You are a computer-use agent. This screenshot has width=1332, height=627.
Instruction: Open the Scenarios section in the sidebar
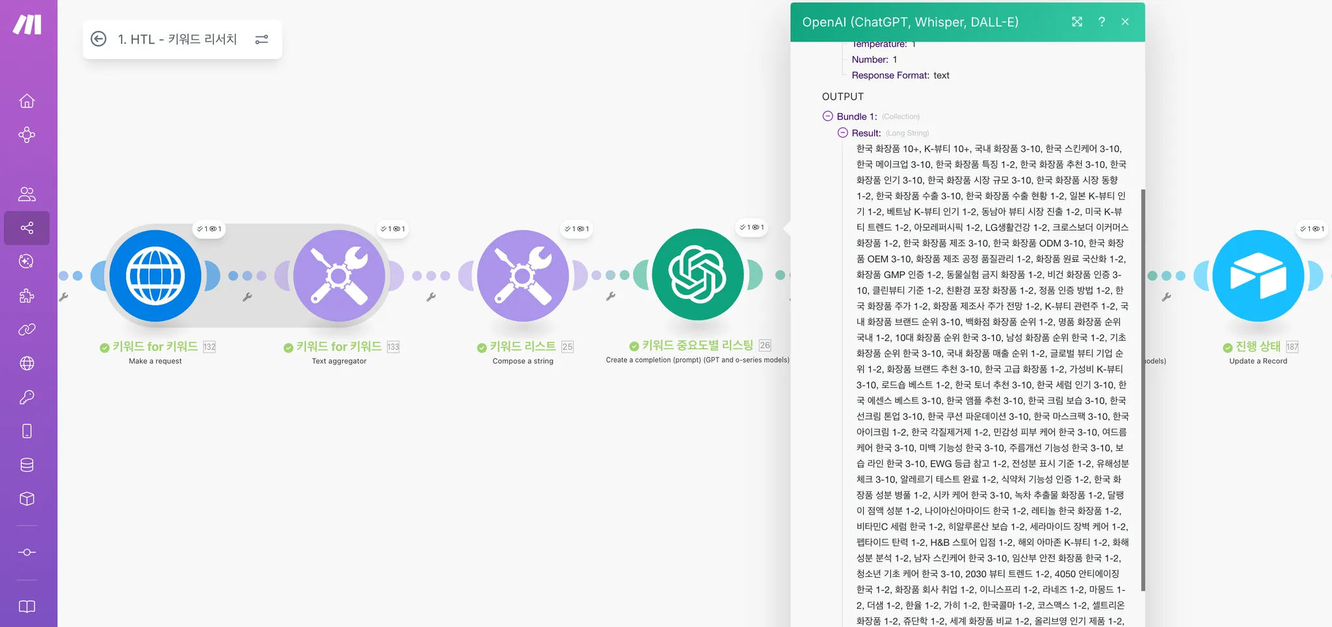coord(27,134)
